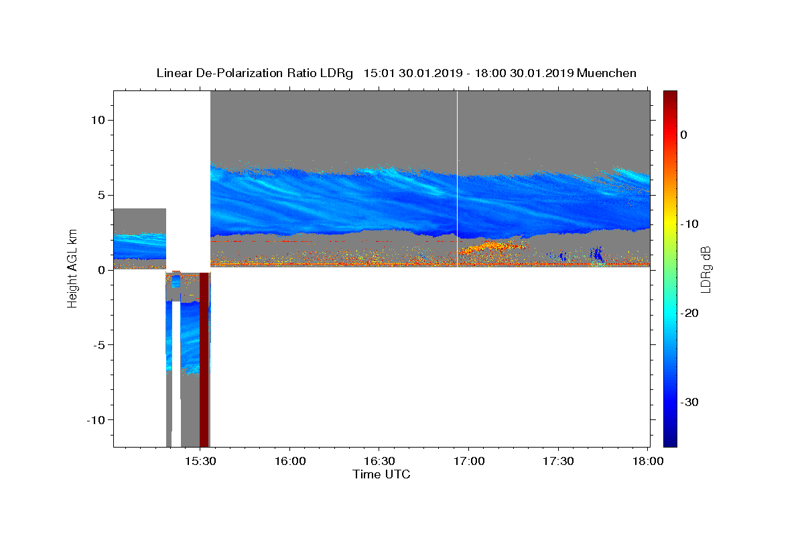
Task: Click the colorbar value -30
Action: (x=689, y=402)
